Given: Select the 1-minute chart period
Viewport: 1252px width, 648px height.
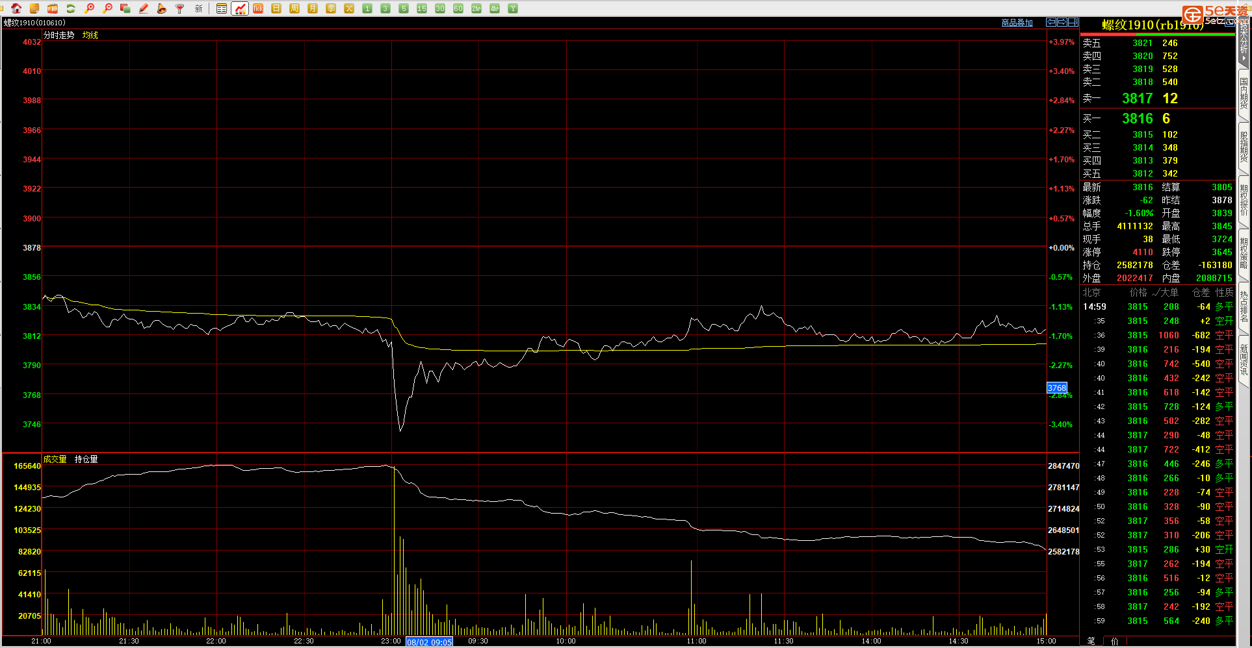Looking at the screenshot, I should tap(367, 8).
